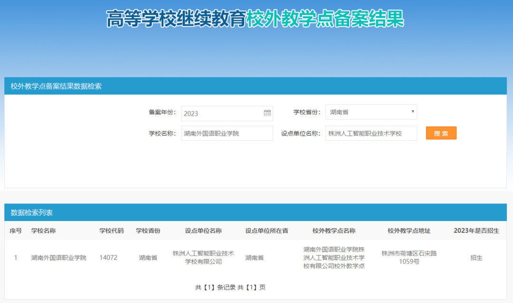The height and width of the screenshot is (303, 513).
Task: Select the address cell 株洲市荷塘区石宋路1059号
Action: click(x=409, y=257)
